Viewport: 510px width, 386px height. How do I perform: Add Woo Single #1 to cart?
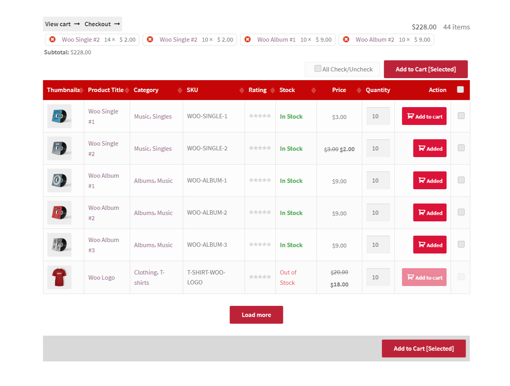point(424,116)
